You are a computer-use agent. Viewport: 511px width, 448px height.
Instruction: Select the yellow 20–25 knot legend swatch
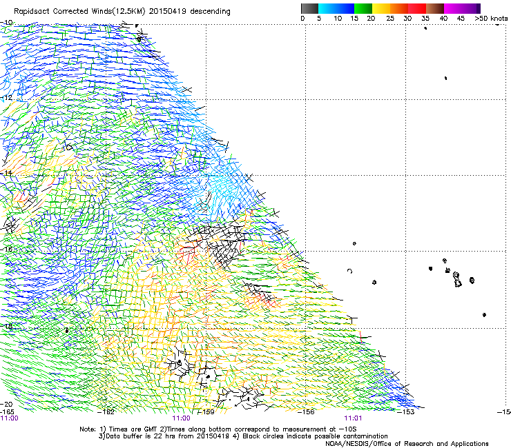(x=381, y=8)
